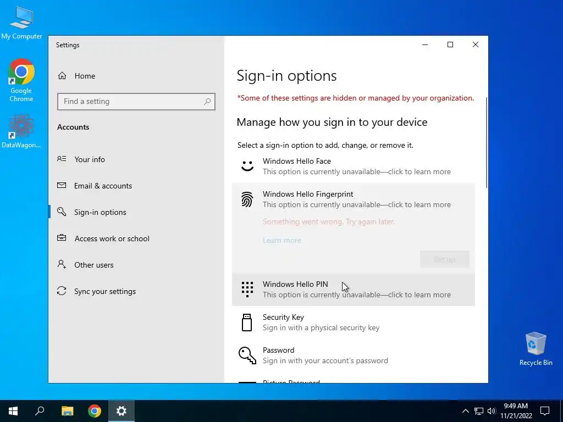Click Learn more link under Fingerprint
Viewport: 563px width, 422px height.
282,241
